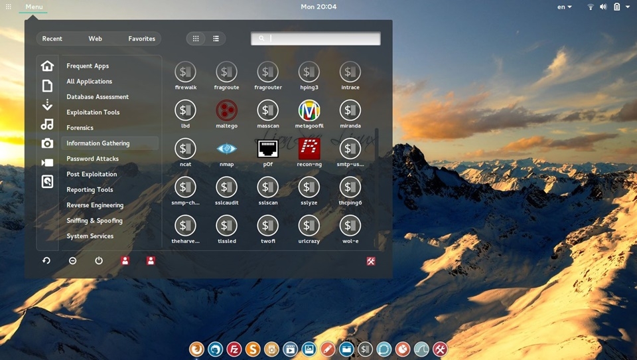The height and width of the screenshot is (360, 637).
Task: Open recon-ng application
Action: click(x=309, y=153)
